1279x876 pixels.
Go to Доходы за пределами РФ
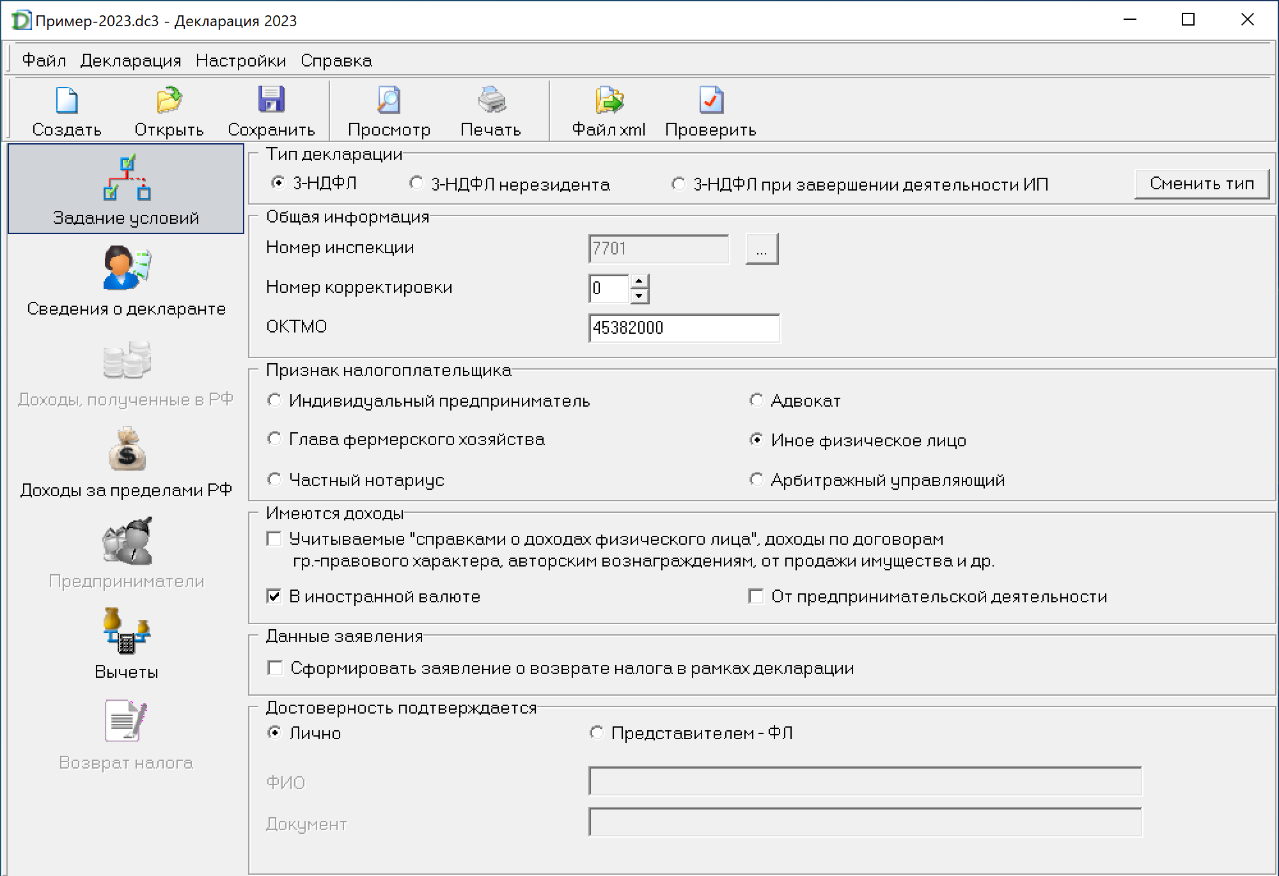point(126,462)
